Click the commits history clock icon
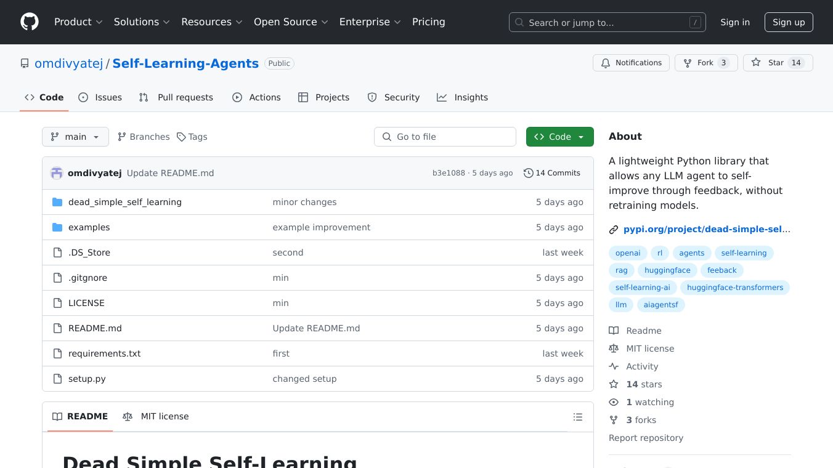Screen dimensions: 833x468 pos(528,173)
